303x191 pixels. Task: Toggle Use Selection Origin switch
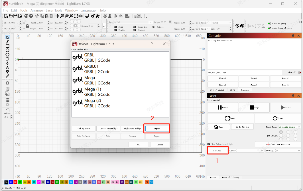coord(209,144)
